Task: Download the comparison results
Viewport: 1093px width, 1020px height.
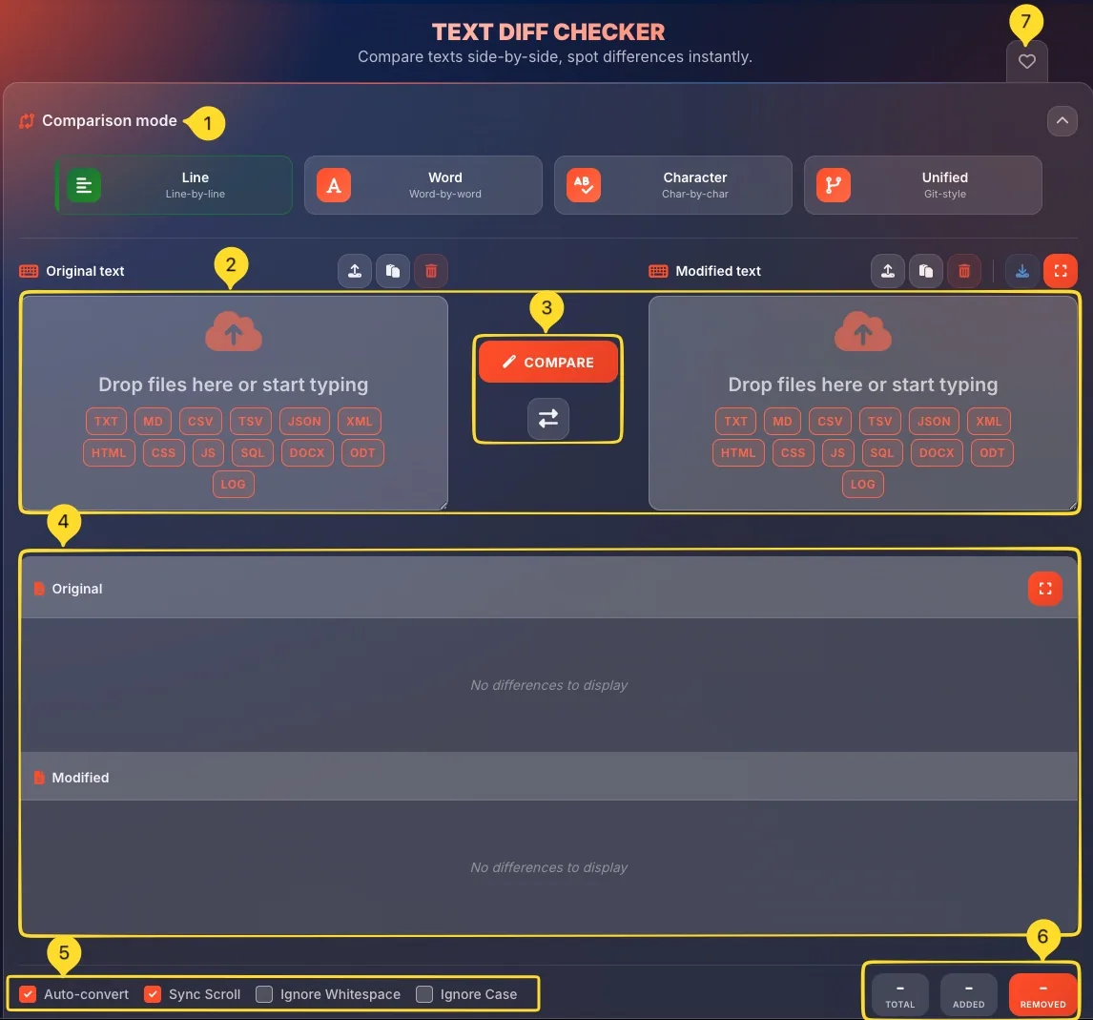Action: [x=1021, y=270]
